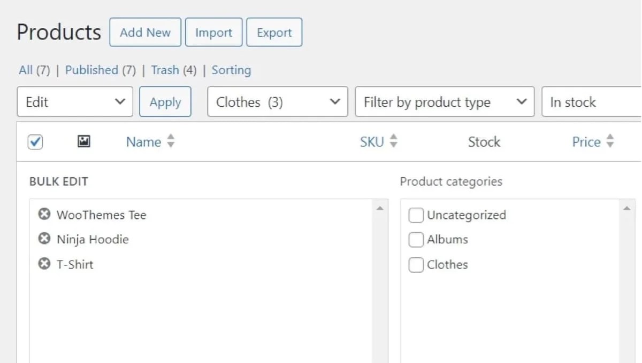The width and height of the screenshot is (642, 363).
Task: Sort products by Price
Action: [587, 141]
